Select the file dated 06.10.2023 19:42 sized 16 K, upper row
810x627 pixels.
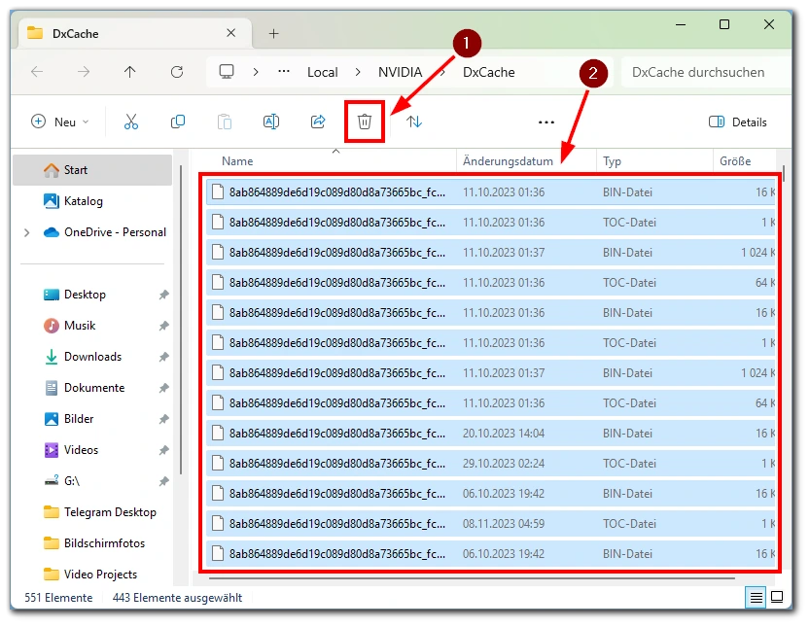(491, 494)
